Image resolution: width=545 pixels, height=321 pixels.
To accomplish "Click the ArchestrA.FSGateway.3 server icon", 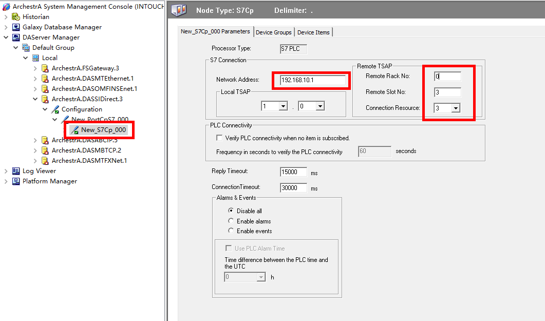I will pos(45,68).
